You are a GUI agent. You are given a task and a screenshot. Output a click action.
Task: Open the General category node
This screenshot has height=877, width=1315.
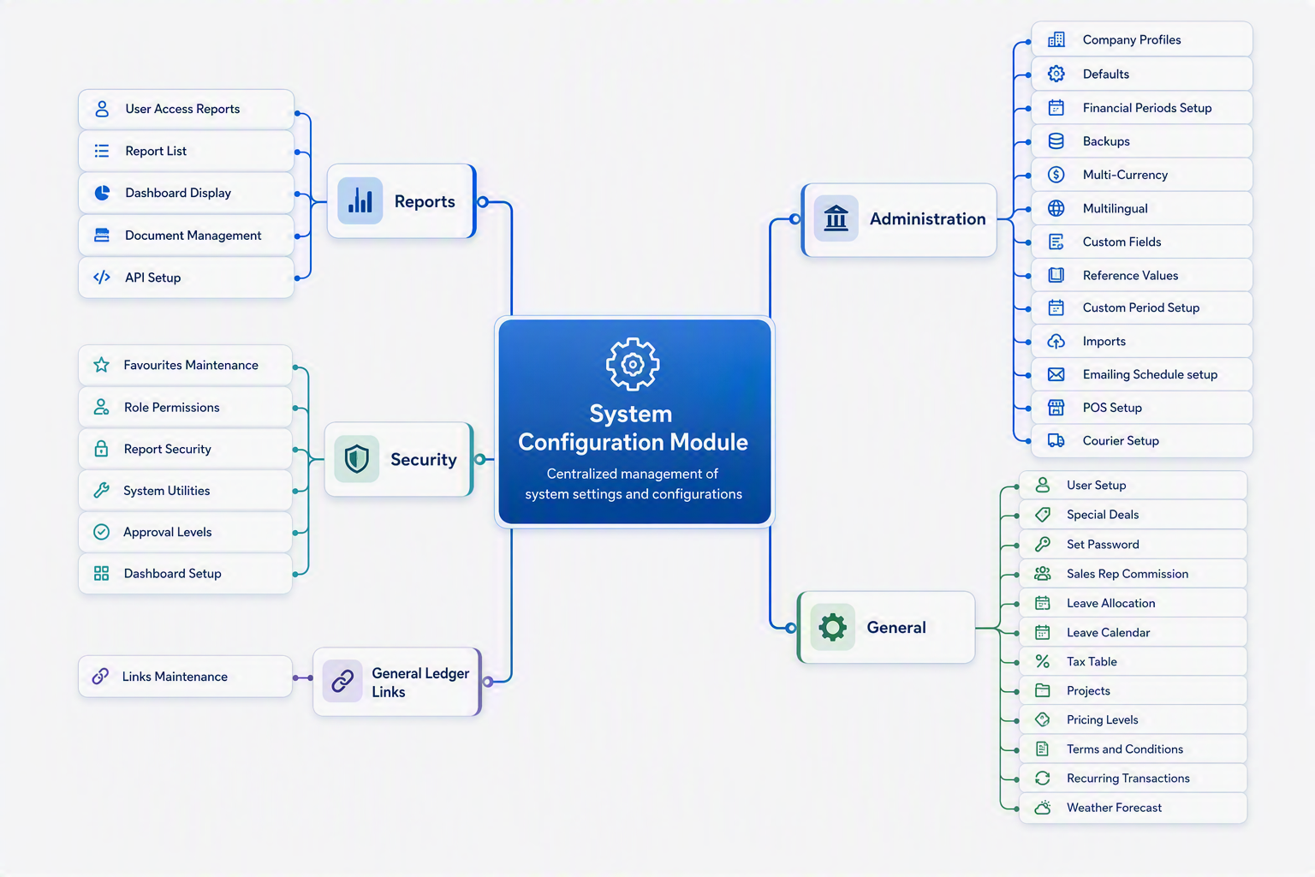[886, 627]
